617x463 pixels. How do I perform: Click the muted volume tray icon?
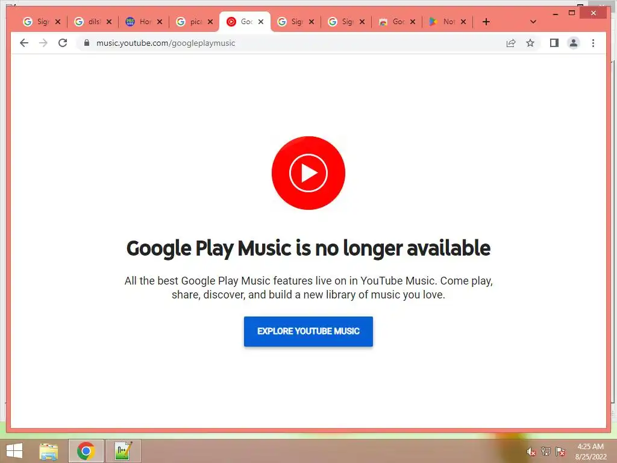click(x=531, y=452)
